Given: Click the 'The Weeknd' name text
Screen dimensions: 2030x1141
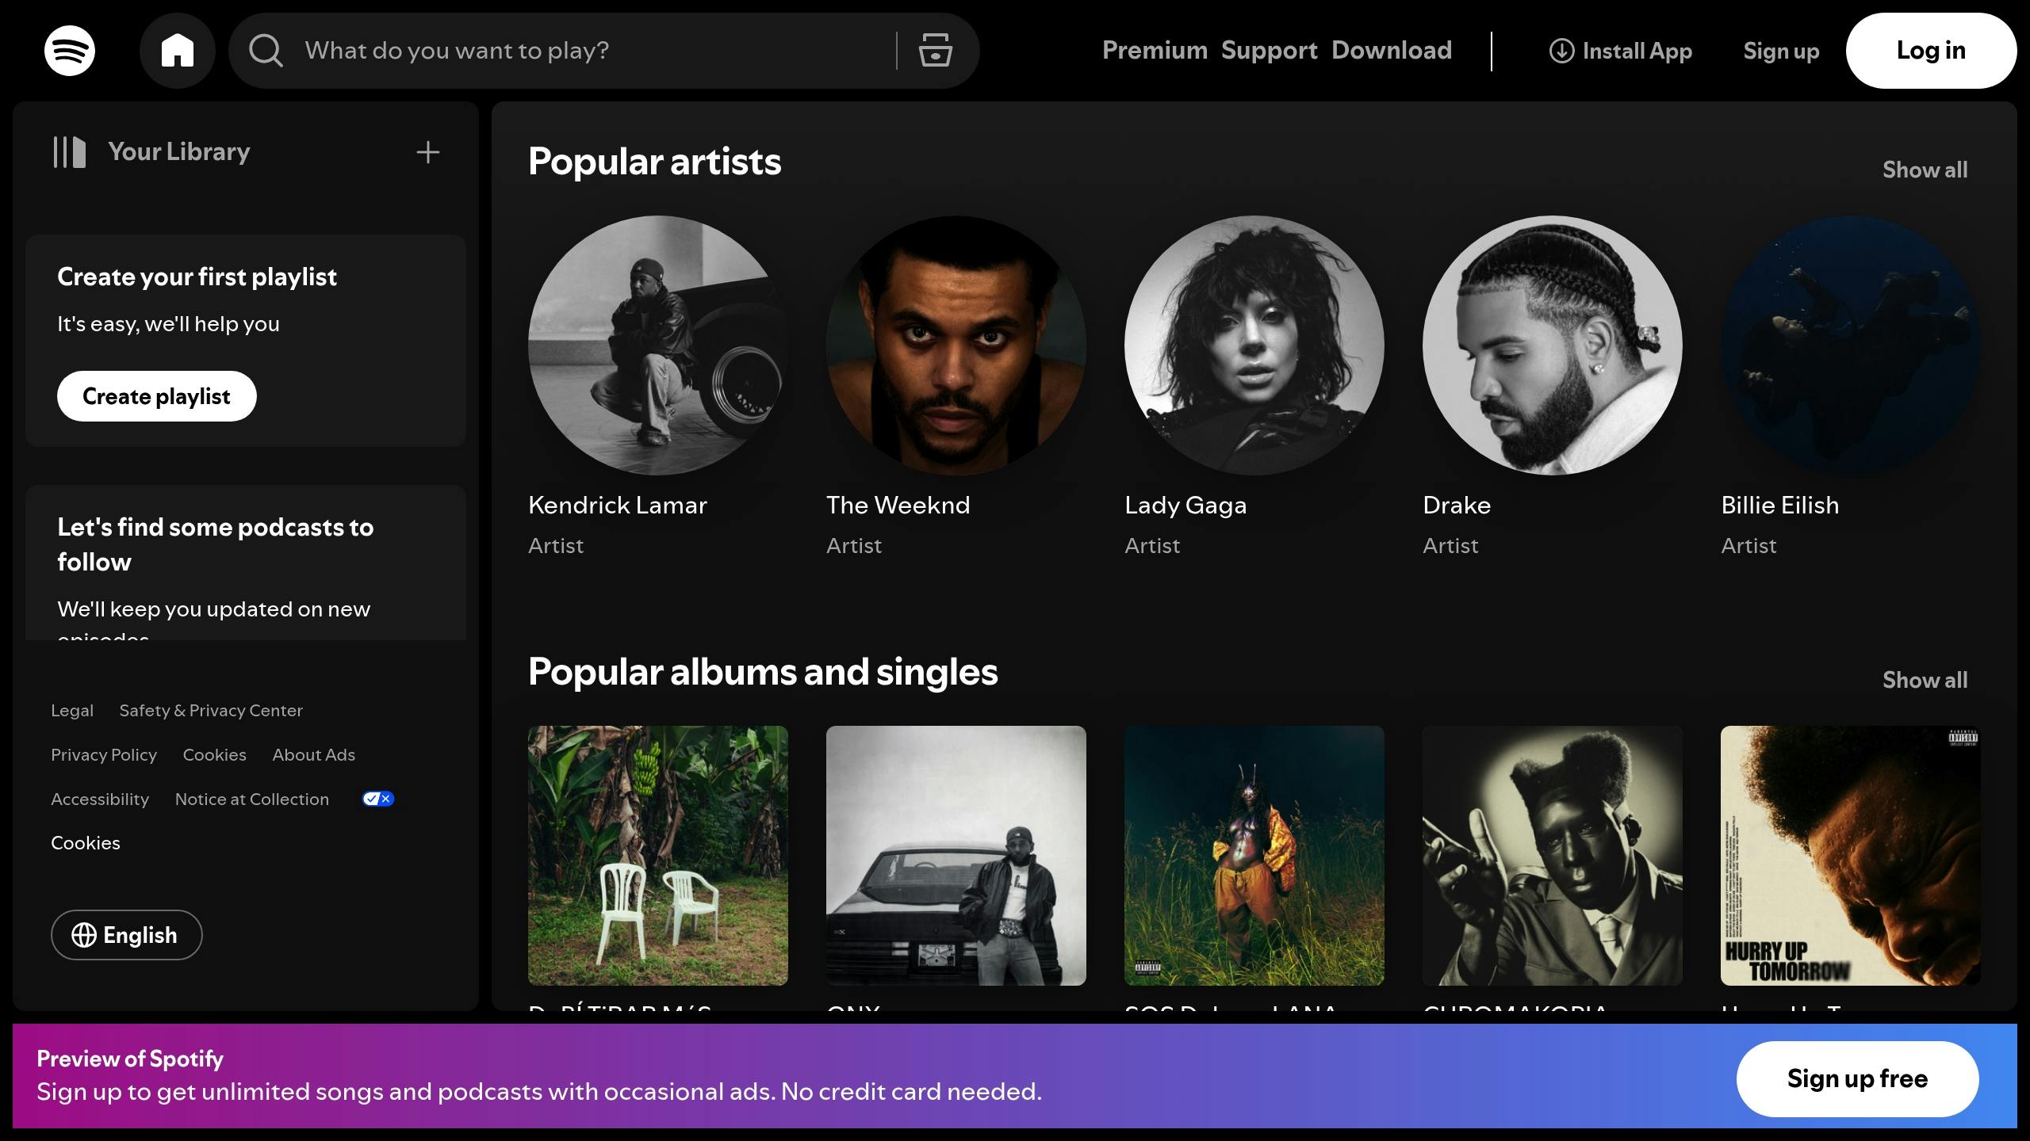Looking at the screenshot, I should [898, 505].
